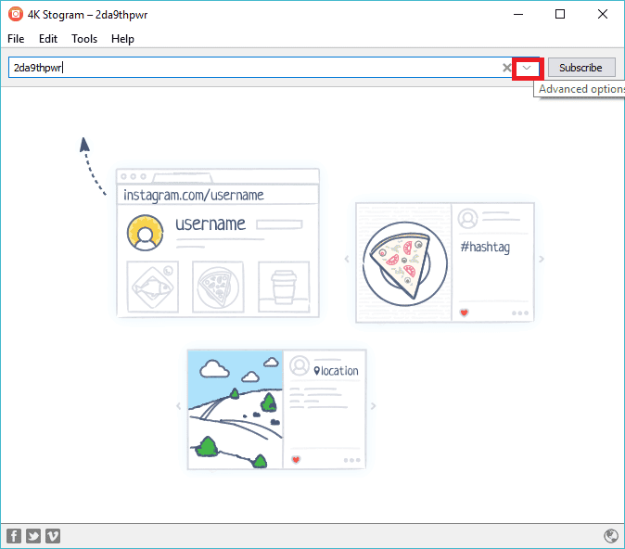Screen dimensions: 625x549
Task: Open the Help menu
Action: (x=122, y=39)
